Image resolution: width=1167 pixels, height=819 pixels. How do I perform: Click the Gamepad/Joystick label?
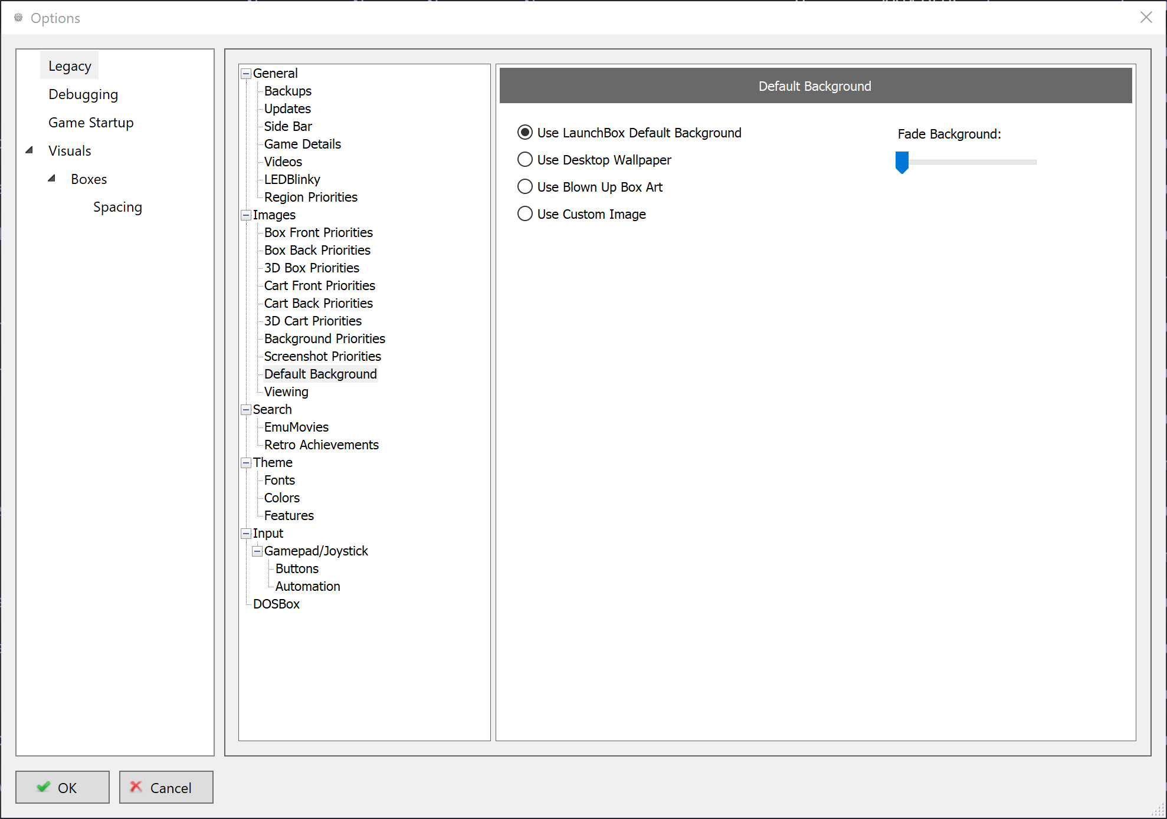316,551
